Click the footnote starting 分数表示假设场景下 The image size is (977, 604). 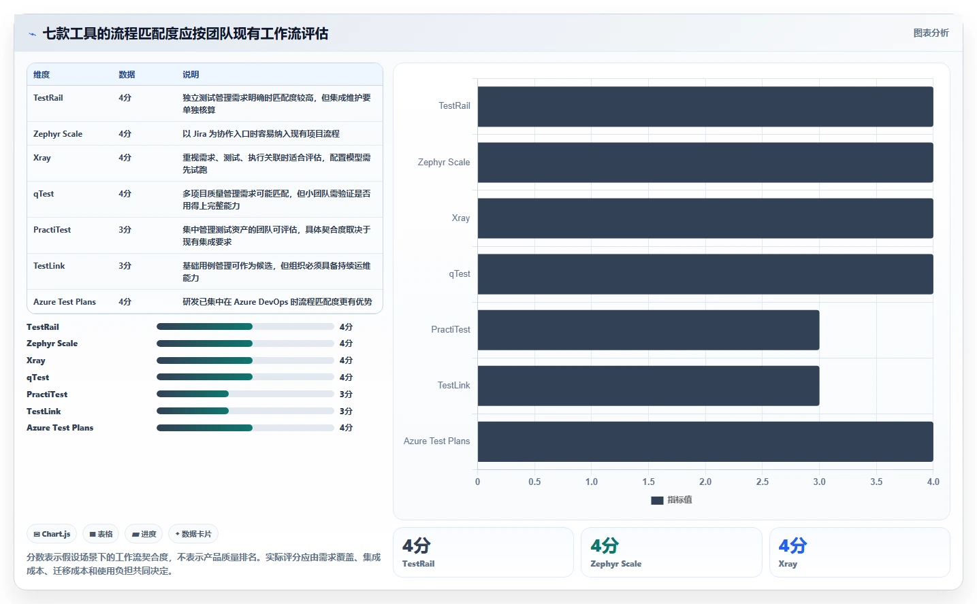[x=204, y=564]
